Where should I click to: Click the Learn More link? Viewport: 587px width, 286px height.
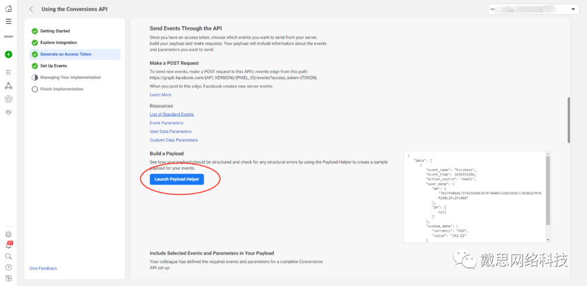pos(160,95)
